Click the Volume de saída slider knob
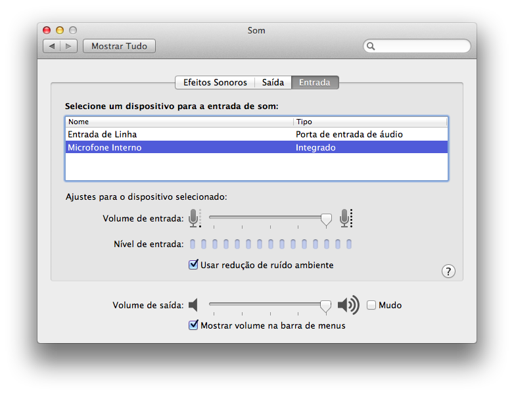The height and width of the screenshot is (395, 514). click(x=325, y=306)
